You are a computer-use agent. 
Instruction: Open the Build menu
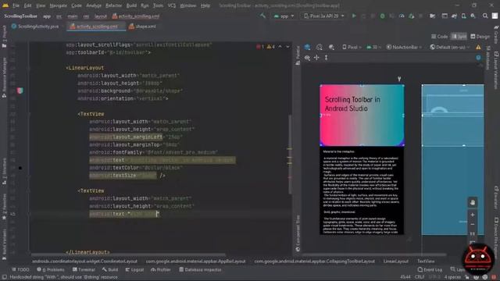point(131,5)
